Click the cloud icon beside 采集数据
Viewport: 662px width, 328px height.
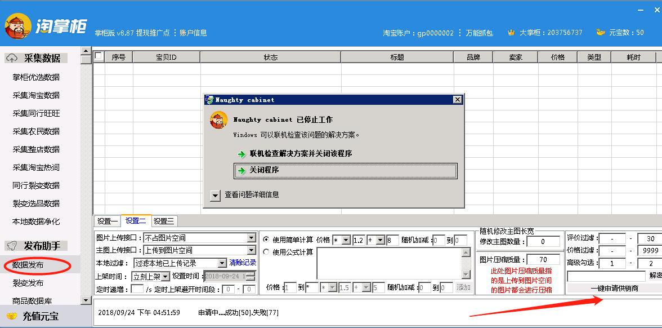(x=11, y=58)
